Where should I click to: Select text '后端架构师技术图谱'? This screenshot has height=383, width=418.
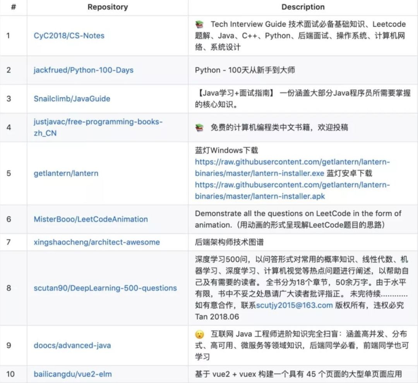pyautogui.click(x=229, y=242)
